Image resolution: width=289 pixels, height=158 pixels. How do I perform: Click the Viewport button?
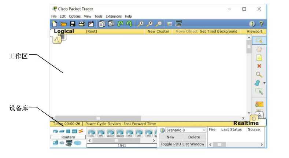point(254,31)
